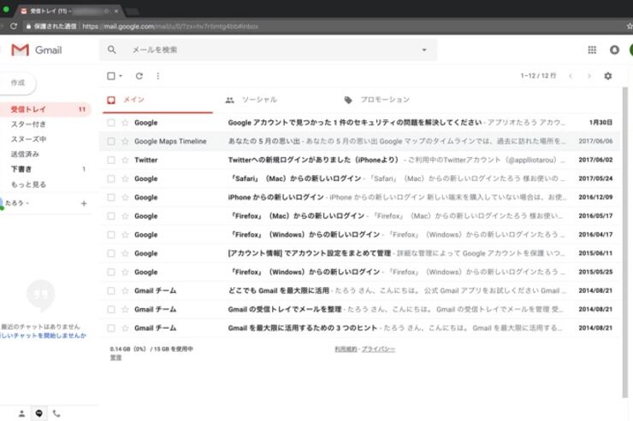Image resolution: width=633 pixels, height=421 pixels.
Task: Open the あなたの 5 月の思い出 email
Action: click(359, 142)
